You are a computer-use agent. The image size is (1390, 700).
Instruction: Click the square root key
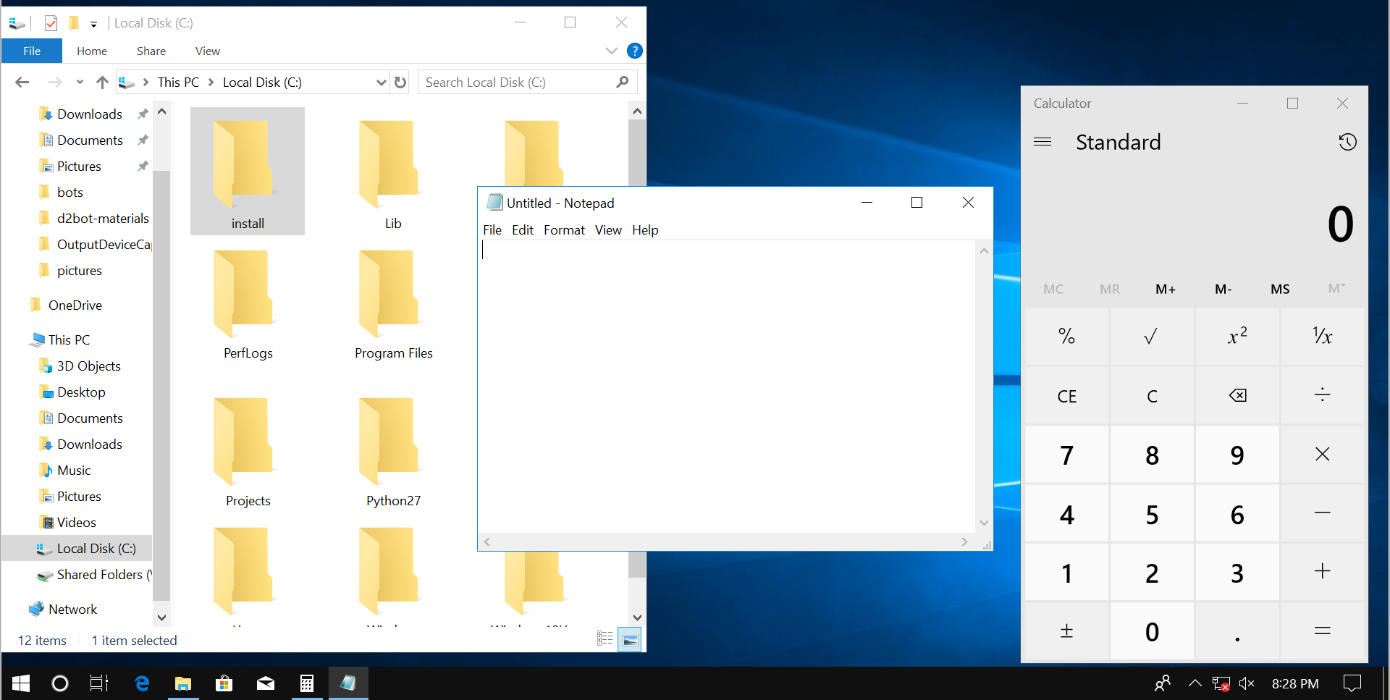click(1151, 337)
